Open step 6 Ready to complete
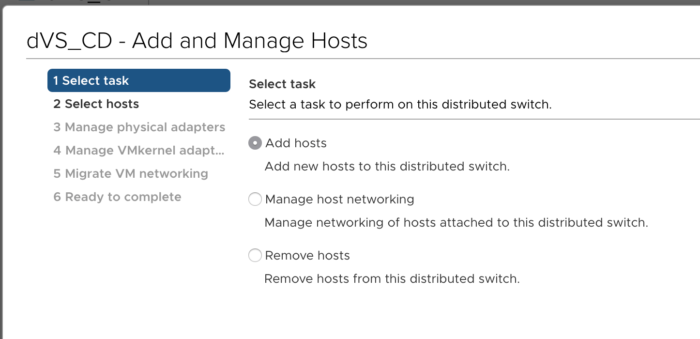 (x=117, y=197)
